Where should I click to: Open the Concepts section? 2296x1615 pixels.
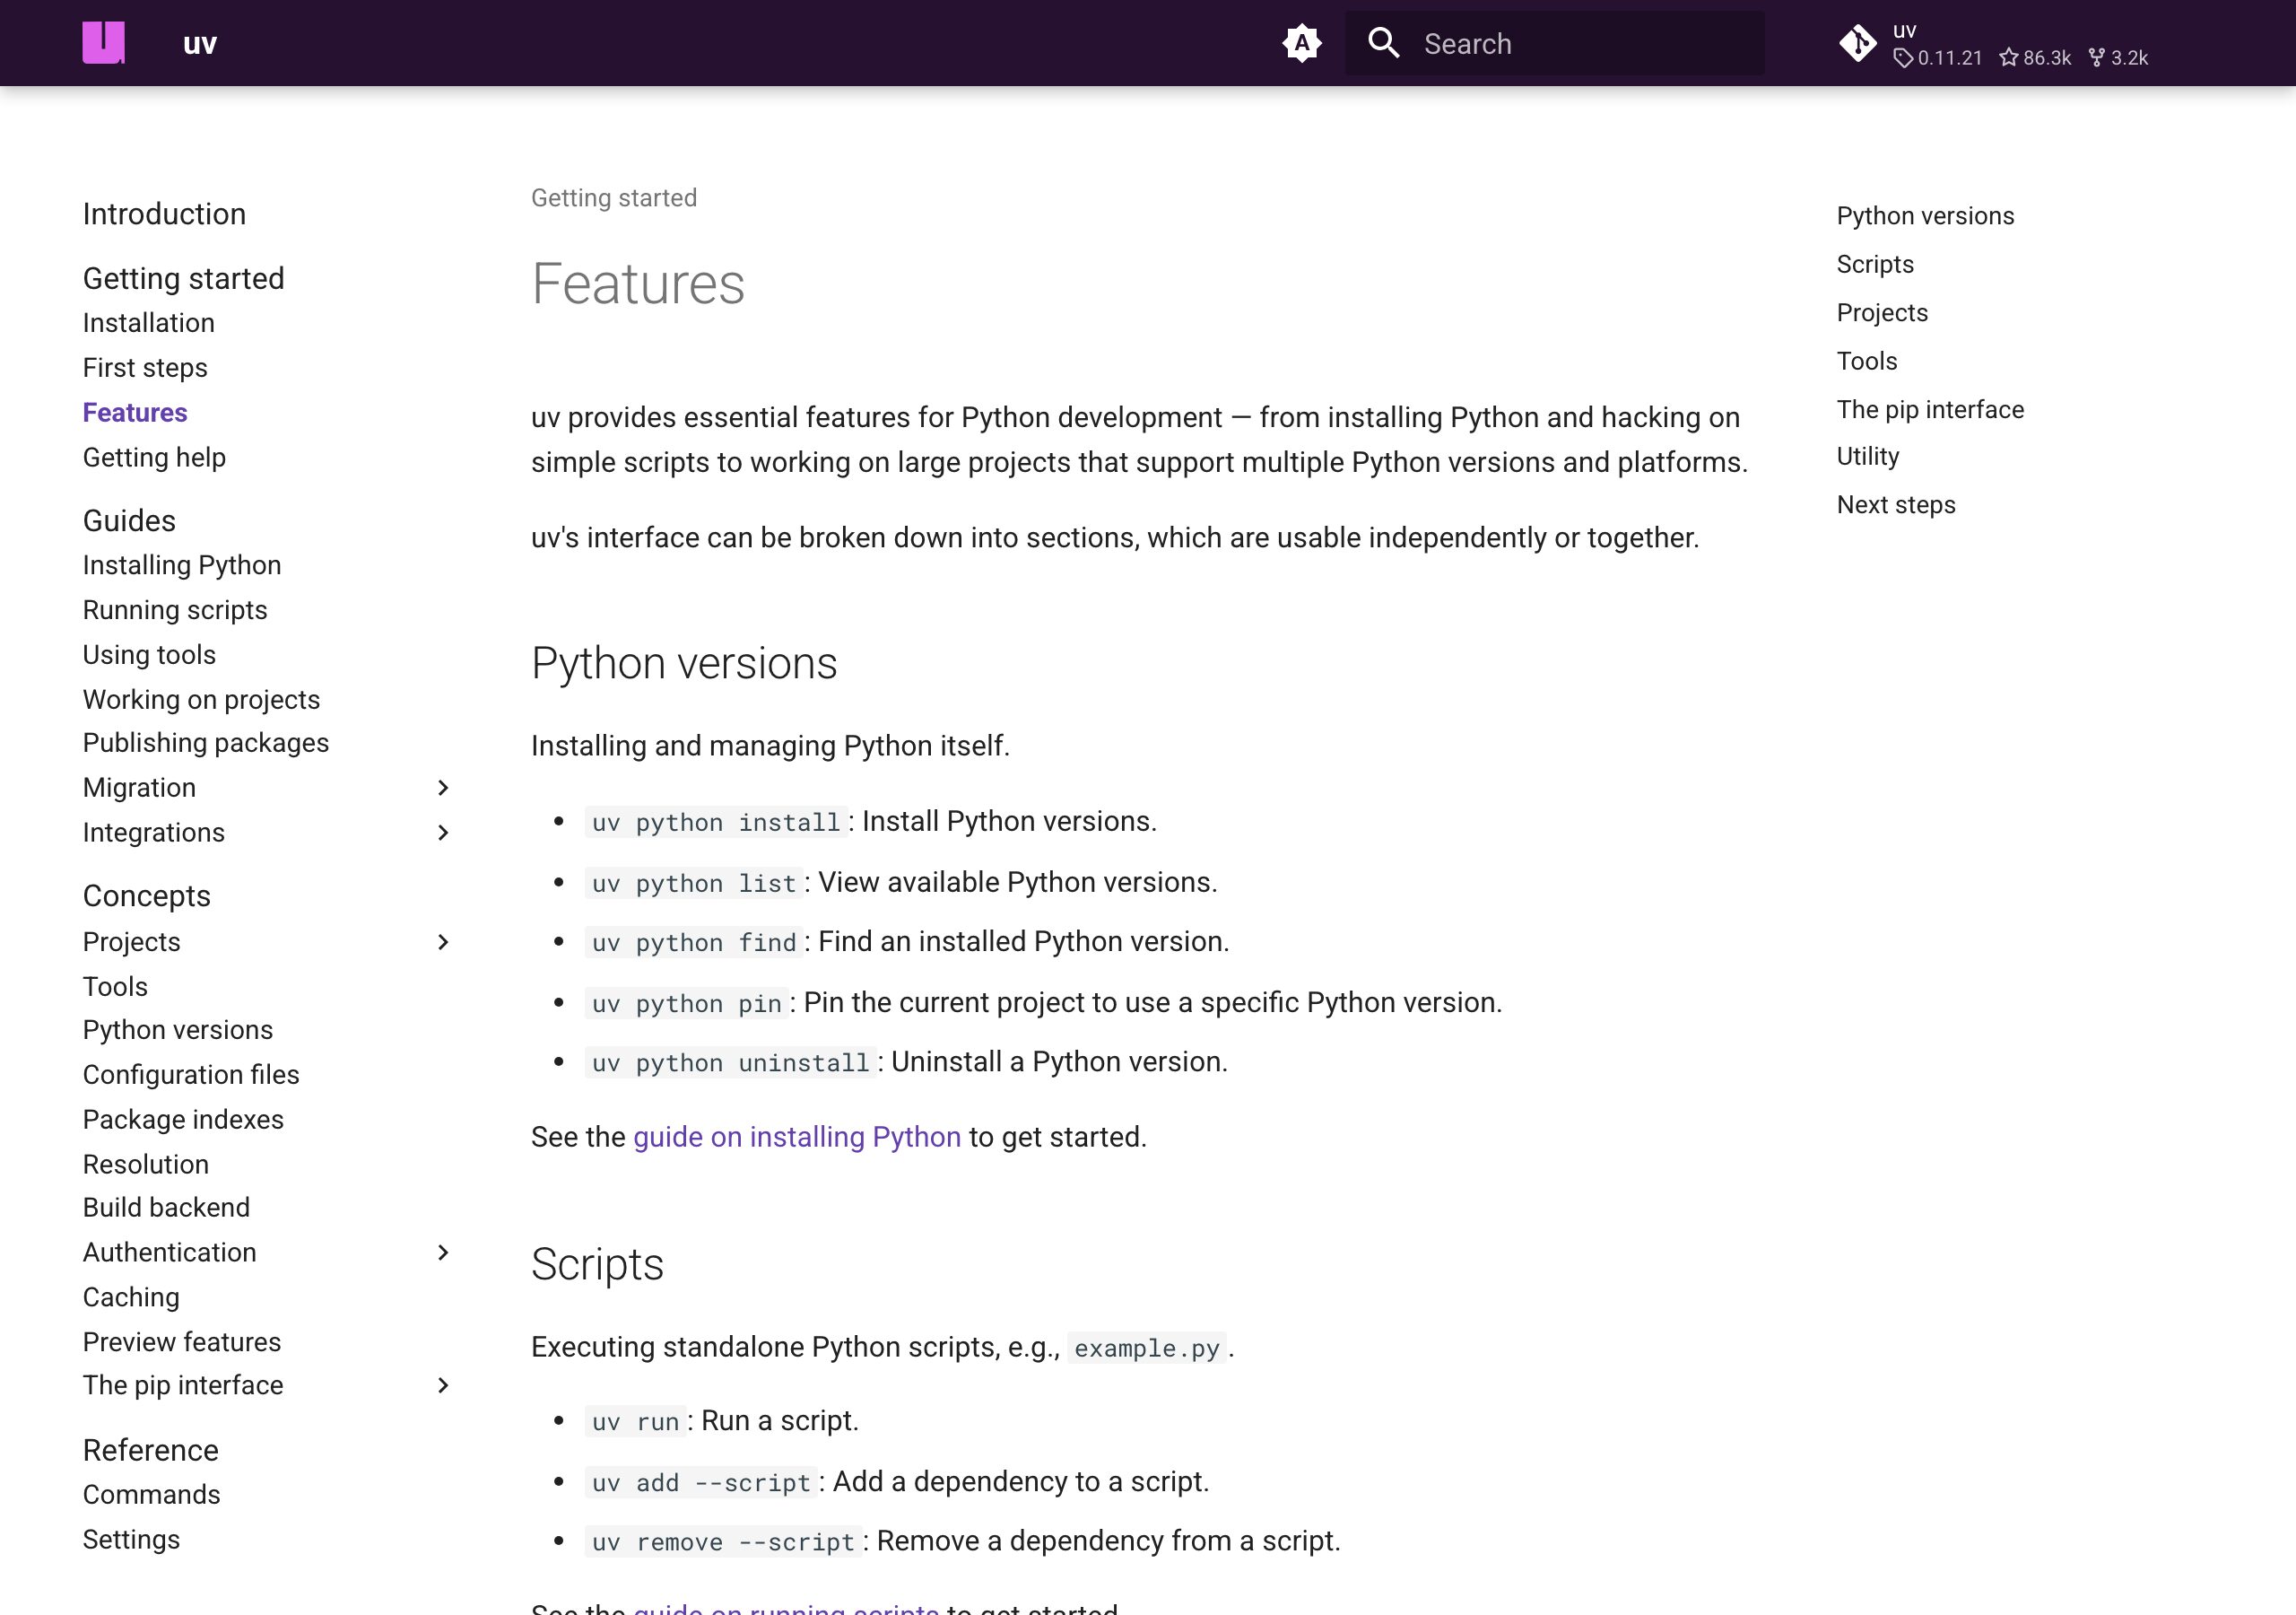point(147,895)
